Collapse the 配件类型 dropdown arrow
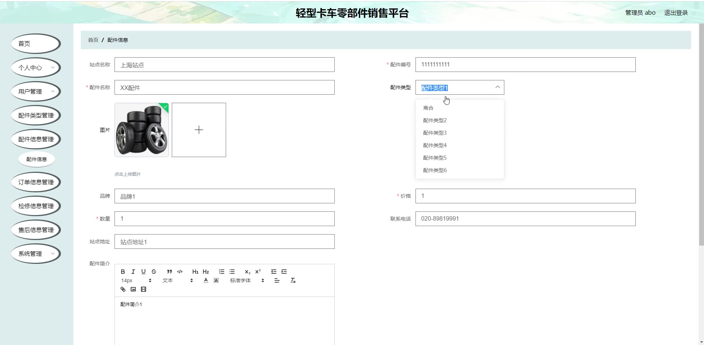This screenshot has height=345, width=704. click(497, 87)
